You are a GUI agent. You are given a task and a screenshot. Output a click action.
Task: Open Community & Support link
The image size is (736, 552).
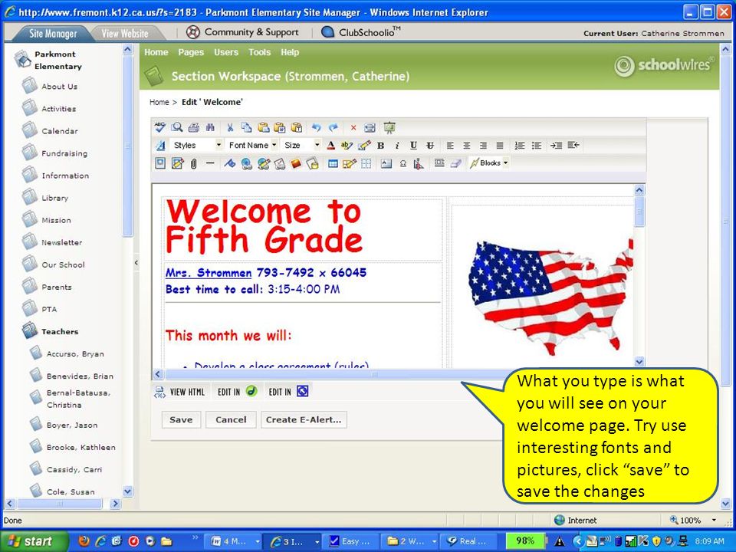pyautogui.click(x=243, y=32)
